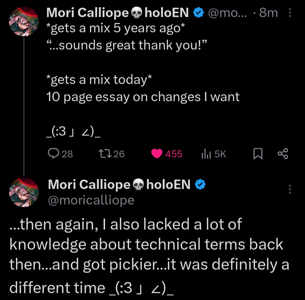Unlike the tweet with 455 likes

(x=157, y=154)
